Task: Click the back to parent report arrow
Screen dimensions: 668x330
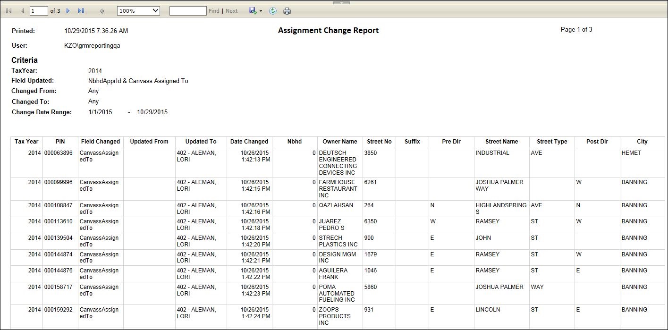Action: tap(102, 11)
